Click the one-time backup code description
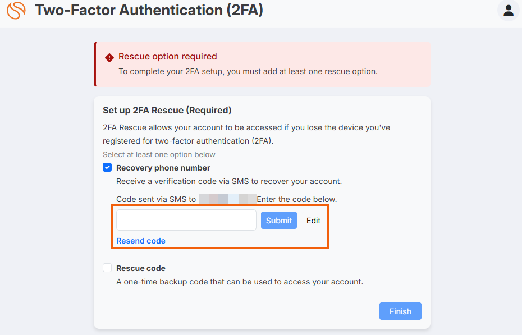The image size is (522, 335). 240,282
